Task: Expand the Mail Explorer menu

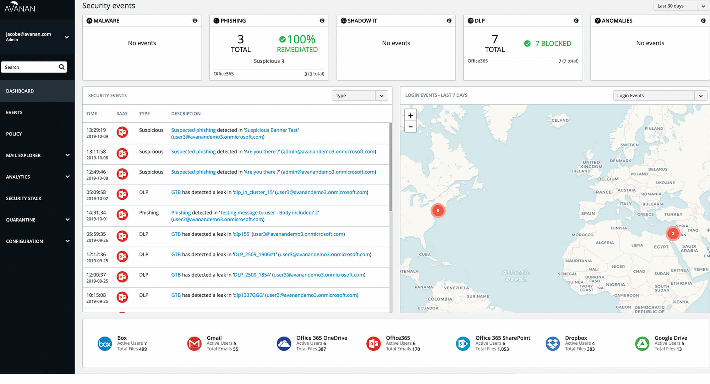Action: click(37, 155)
